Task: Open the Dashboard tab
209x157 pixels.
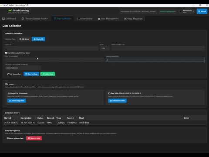Action: [9, 19]
